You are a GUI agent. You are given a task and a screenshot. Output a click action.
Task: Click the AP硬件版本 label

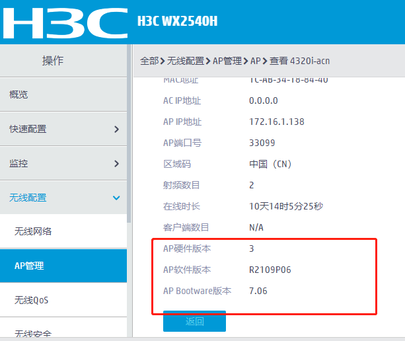tap(187, 248)
